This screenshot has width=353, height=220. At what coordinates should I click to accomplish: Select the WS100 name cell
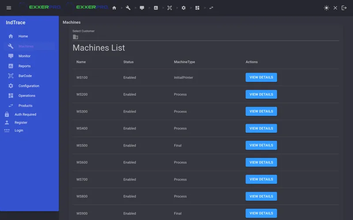pos(82,77)
